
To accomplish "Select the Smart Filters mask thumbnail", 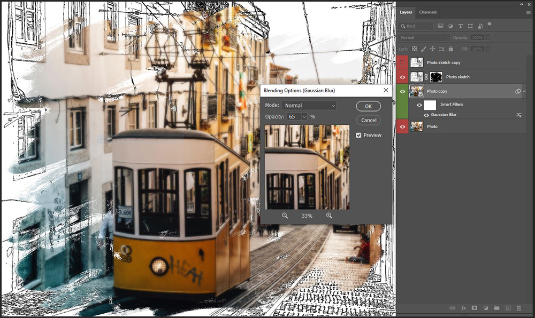I will pyautogui.click(x=430, y=105).
